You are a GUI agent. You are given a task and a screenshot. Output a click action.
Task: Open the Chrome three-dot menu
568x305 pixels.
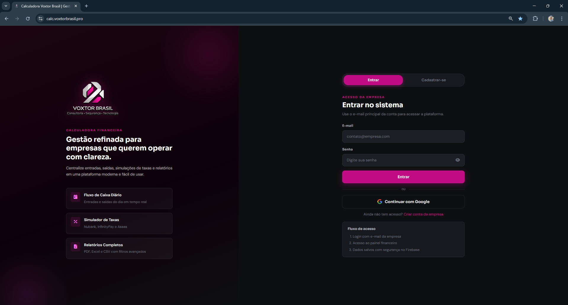(561, 19)
